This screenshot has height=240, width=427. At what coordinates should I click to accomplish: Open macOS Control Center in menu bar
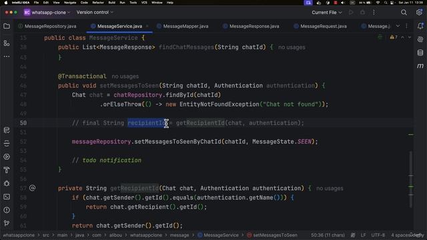coord(392,3)
